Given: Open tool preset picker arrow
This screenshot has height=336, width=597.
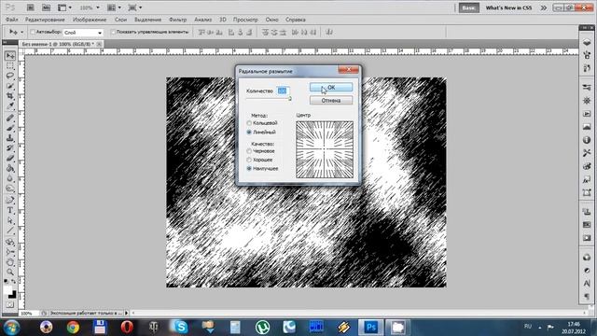Looking at the screenshot, I should click(21, 33).
